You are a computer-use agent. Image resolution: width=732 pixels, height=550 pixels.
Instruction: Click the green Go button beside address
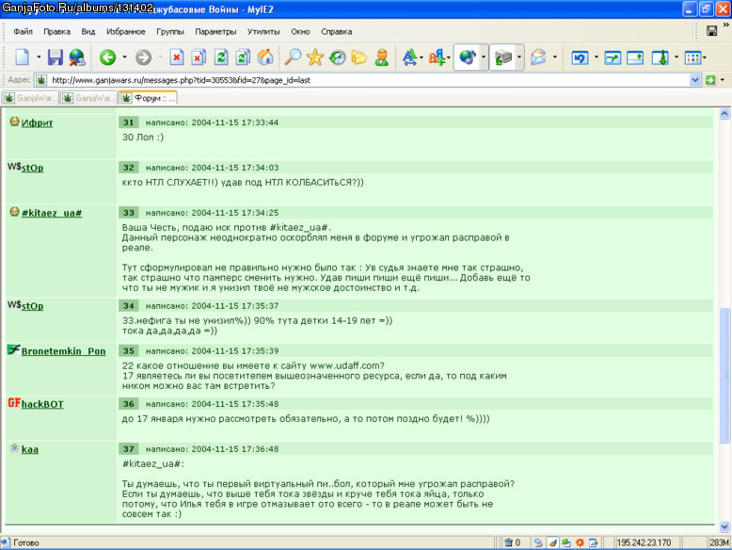pos(710,80)
